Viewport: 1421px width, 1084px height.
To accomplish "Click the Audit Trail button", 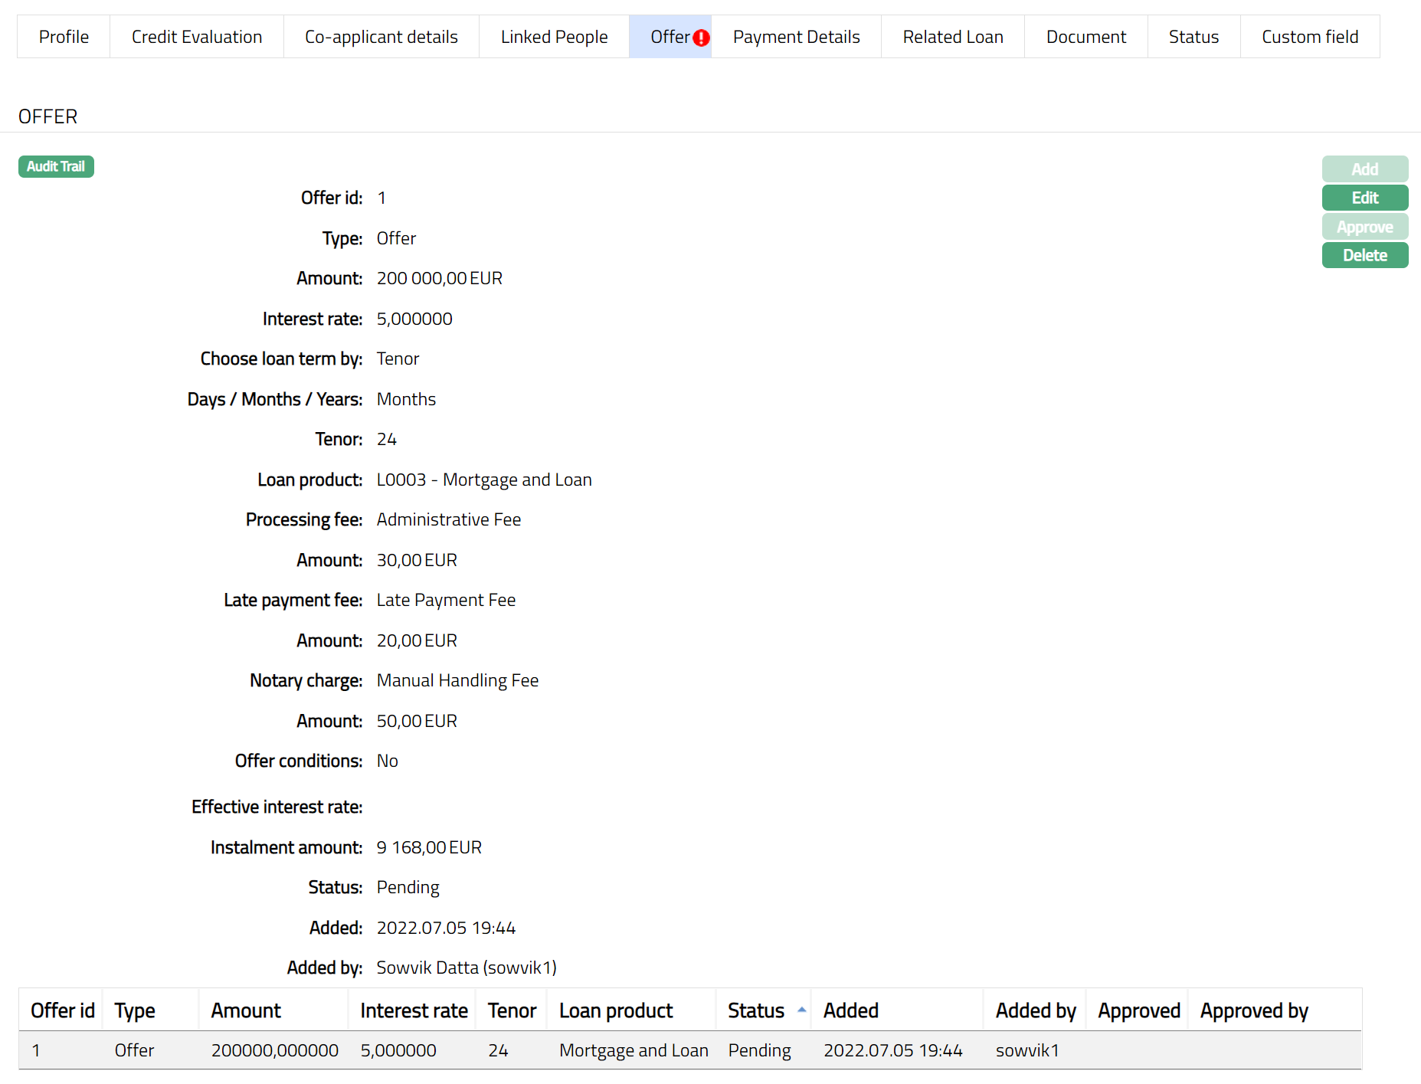I will tap(56, 166).
